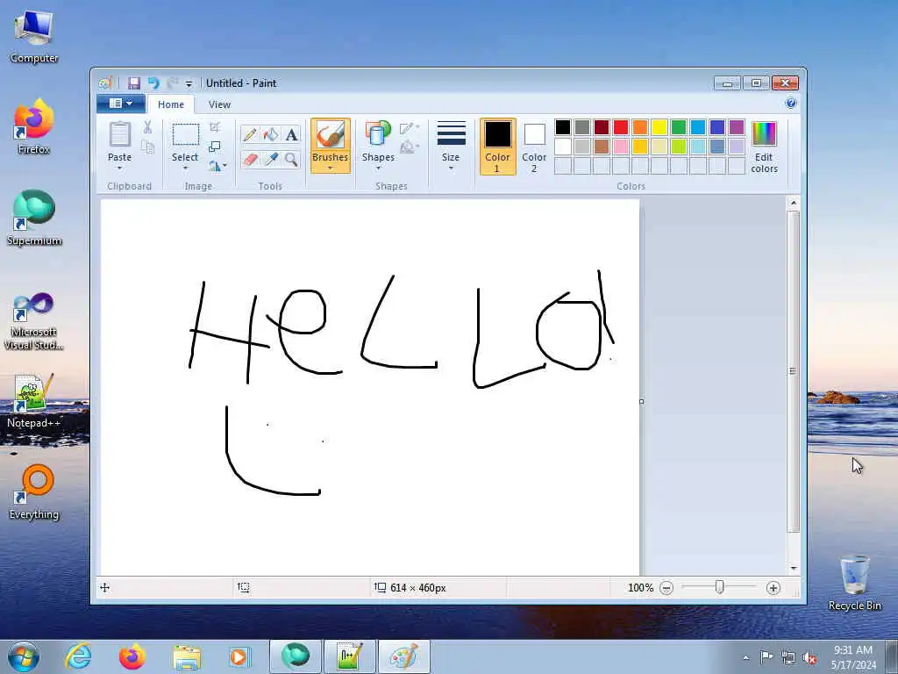Show hidden system tray icons arrow
The width and height of the screenshot is (898, 674).
(x=745, y=657)
